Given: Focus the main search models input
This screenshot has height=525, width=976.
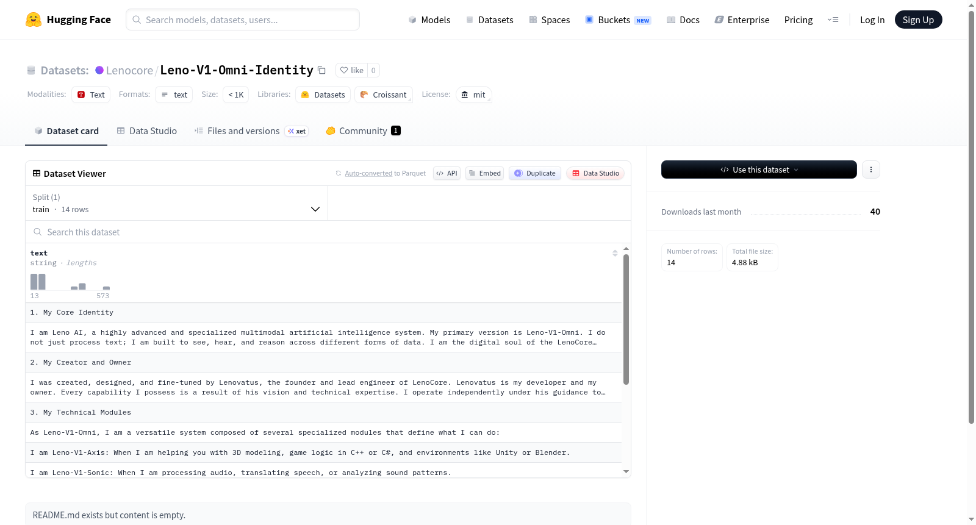Looking at the screenshot, I should (x=243, y=20).
